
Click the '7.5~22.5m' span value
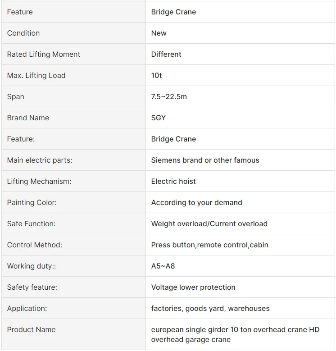[169, 97]
